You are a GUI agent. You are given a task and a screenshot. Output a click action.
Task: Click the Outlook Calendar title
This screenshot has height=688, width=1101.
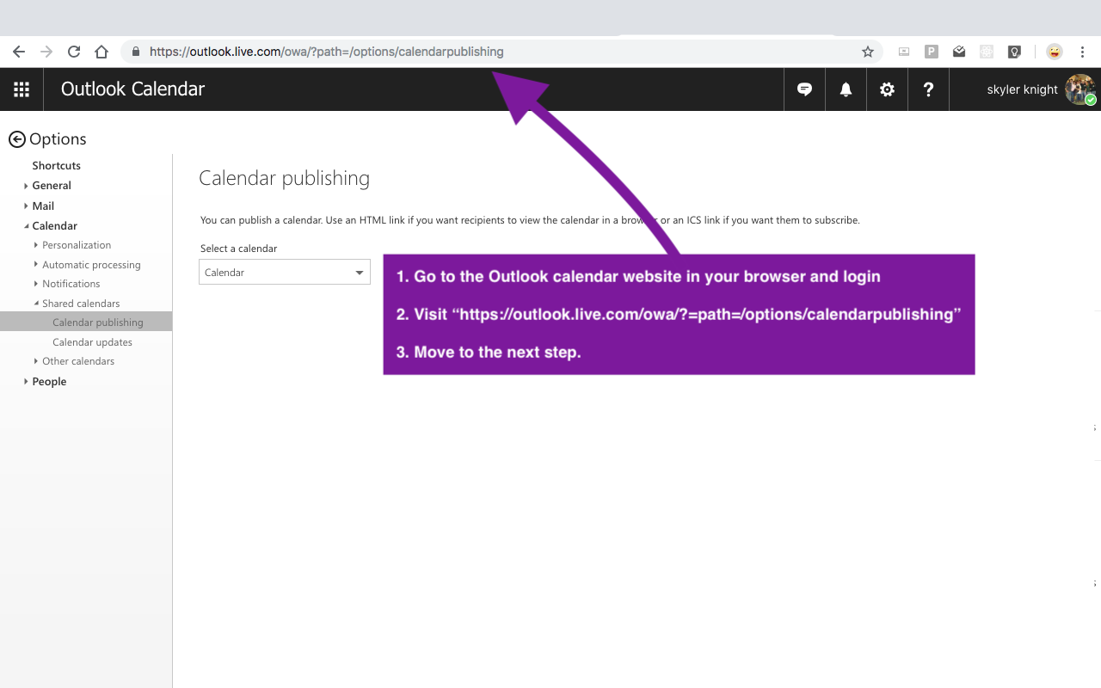[132, 89]
